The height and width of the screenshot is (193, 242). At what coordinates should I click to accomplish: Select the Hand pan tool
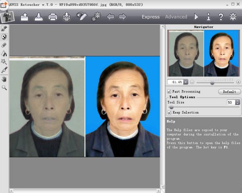(4, 79)
